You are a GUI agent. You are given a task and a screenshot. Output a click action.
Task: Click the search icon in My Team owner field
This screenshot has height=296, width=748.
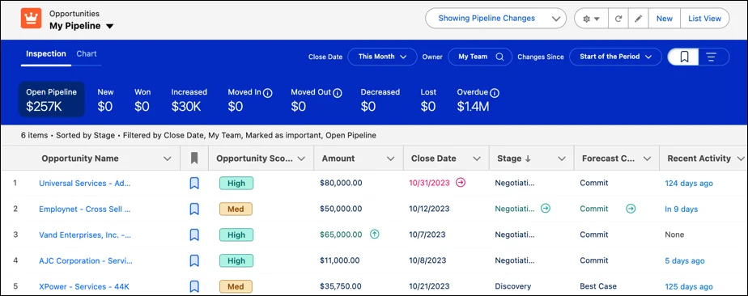(x=499, y=57)
